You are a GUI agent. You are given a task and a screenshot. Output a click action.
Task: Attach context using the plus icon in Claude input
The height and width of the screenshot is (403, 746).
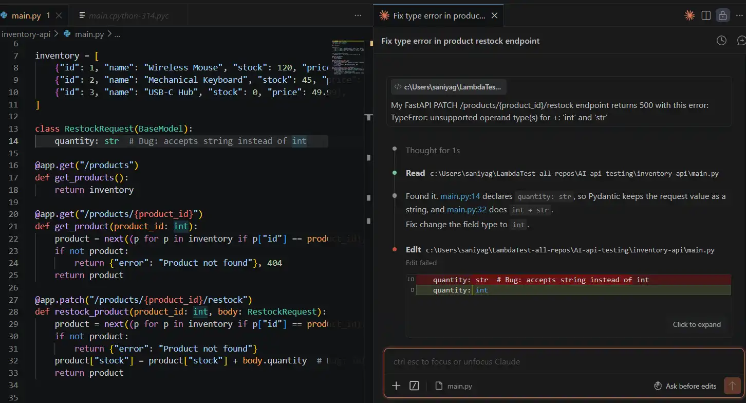point(396,386)
